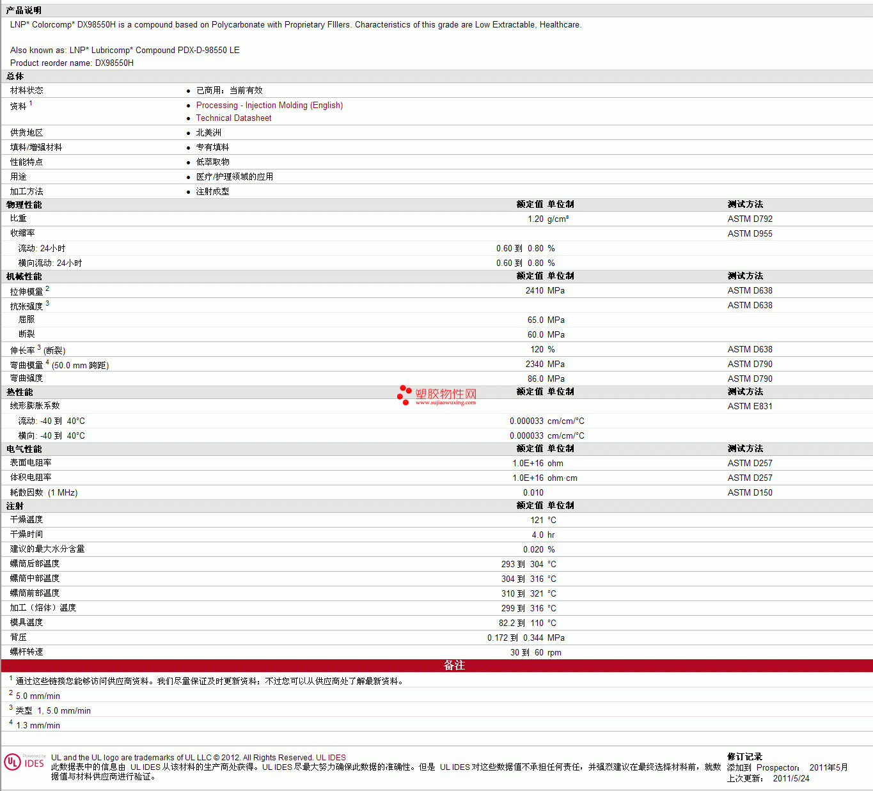Select 螺杆转速 30 到 60 rpm value
Viewport: 873px width, 791px height.
click(x=536, y=652)
